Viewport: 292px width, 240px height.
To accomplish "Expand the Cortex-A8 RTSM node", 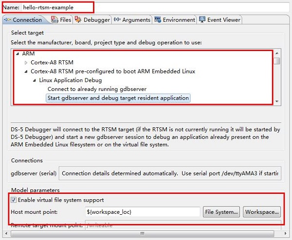I will (x=26, y=63).
